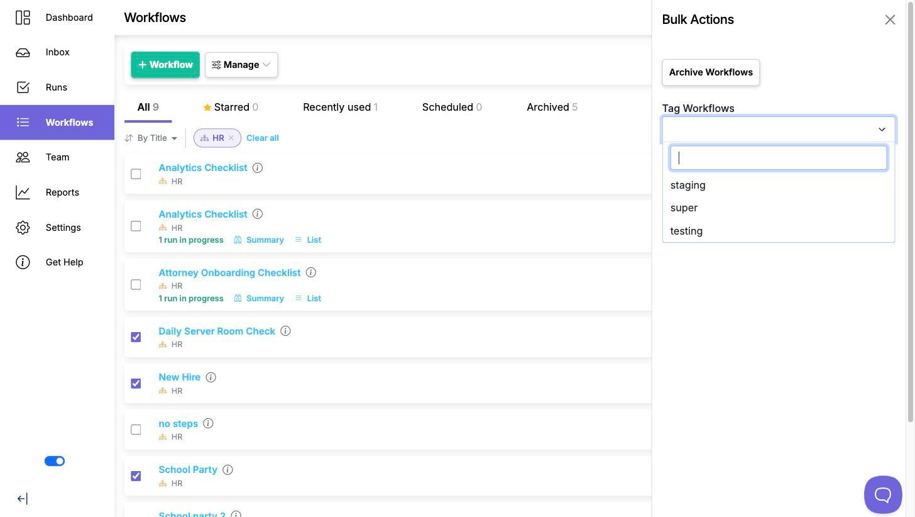
Task: Collapse the Tag Workflows dropdown
Action: pos(882,130)
